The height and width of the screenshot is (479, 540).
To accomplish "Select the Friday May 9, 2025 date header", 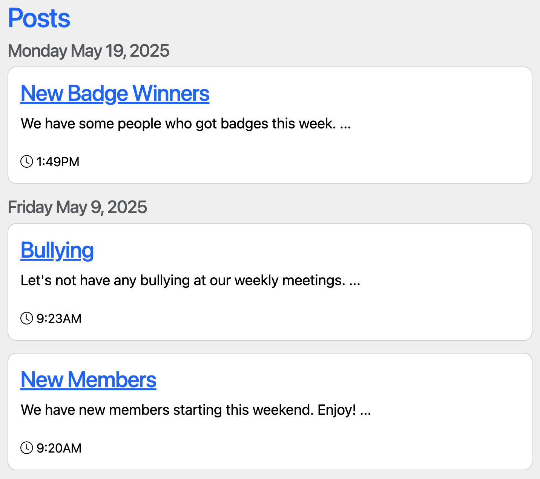I will point(77,207).
